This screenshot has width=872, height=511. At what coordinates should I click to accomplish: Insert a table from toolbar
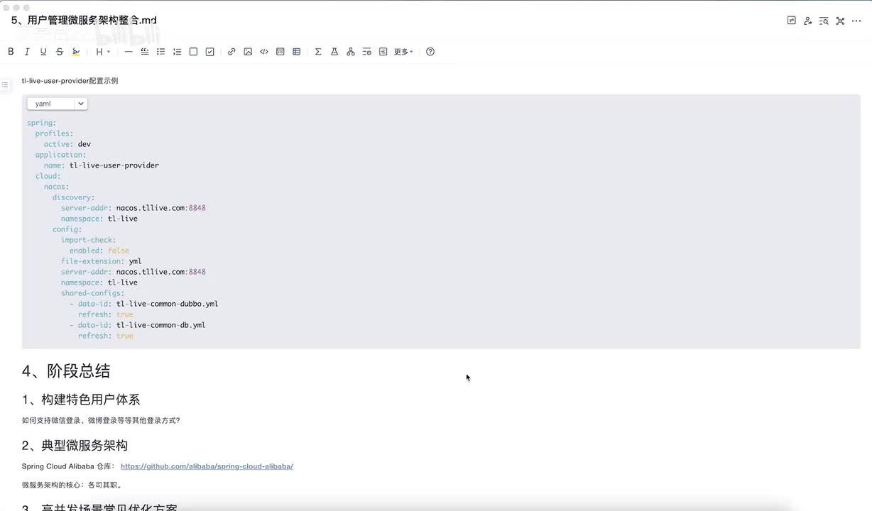(297, 52)
